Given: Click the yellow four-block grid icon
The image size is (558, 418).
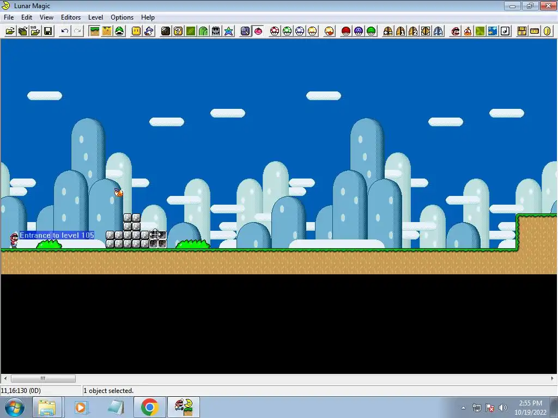Looking at the screenshot, I should pos(522,31).
